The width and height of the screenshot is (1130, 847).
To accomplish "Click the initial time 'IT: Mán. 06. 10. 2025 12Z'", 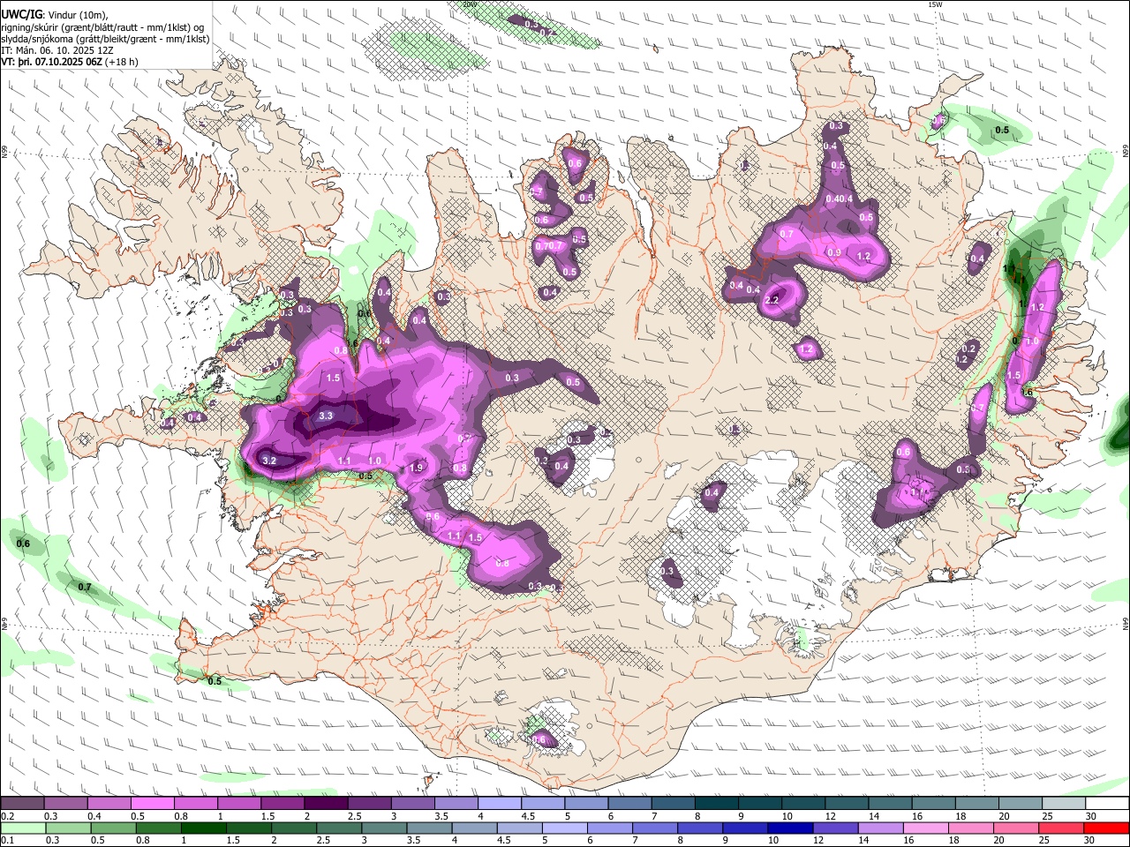I will point(57,50).
